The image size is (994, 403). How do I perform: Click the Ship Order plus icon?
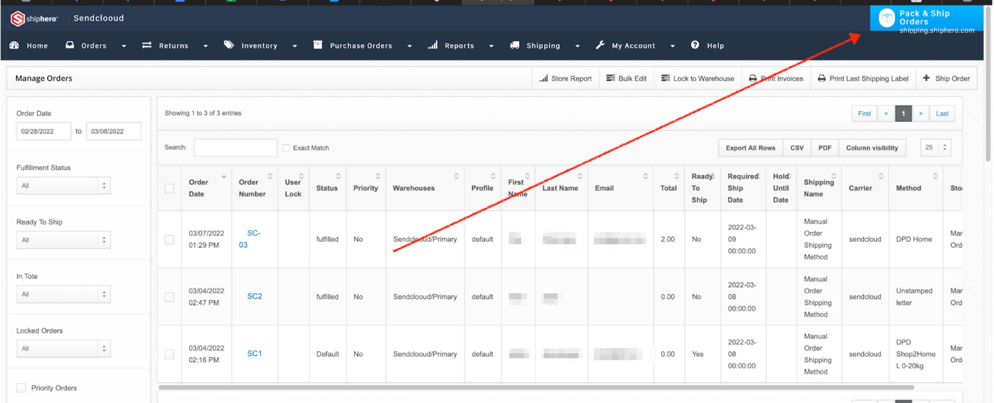click(926, 78)
